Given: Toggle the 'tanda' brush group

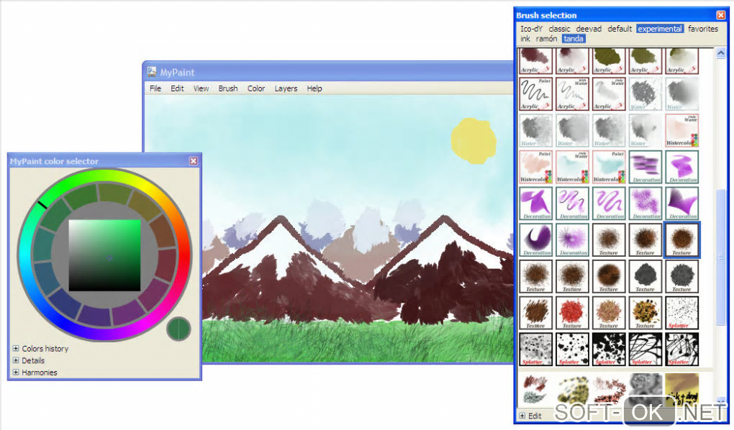Looking at the screenshot, I should pyautogui.click(x=574, y=39).
